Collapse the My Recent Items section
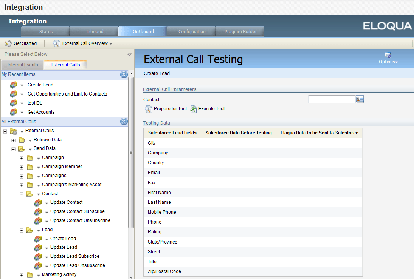 [x=124, y=74]
